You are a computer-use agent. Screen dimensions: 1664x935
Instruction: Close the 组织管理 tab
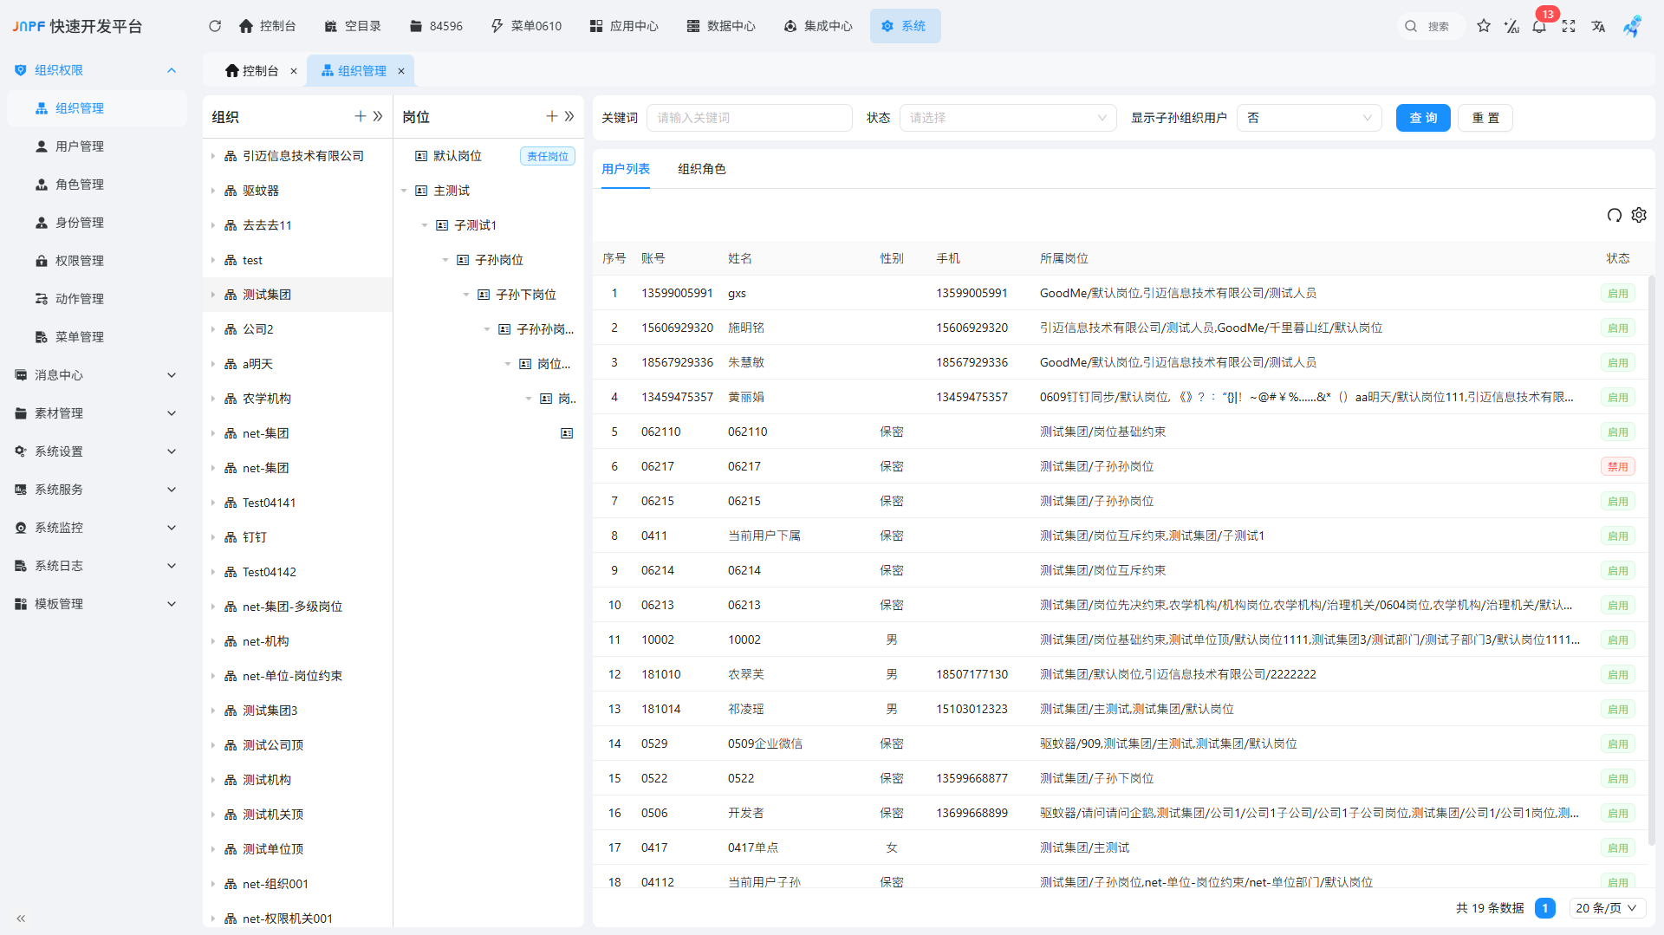click(x=401, y=71)
